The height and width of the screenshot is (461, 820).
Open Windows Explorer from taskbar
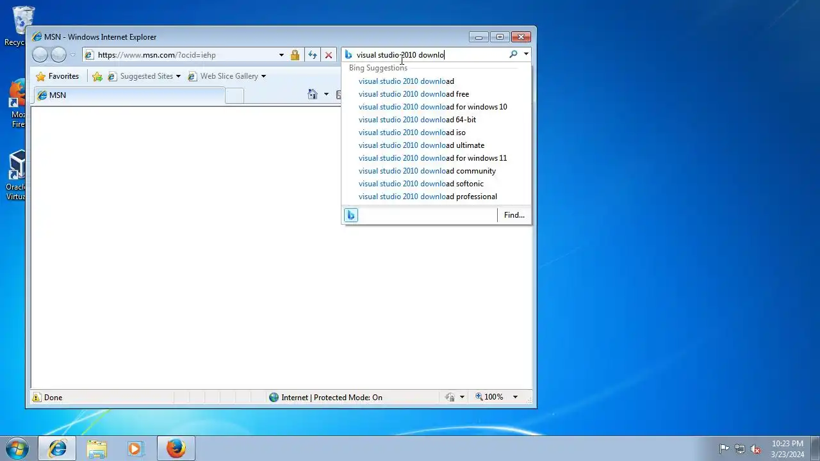(97, 449)
